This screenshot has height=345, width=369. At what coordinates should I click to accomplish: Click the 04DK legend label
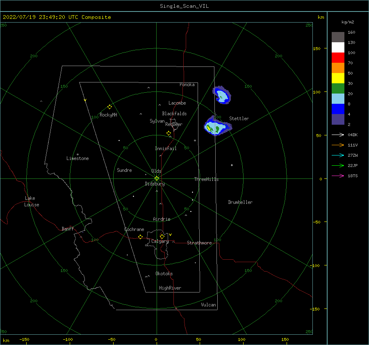tap(353, 135)
